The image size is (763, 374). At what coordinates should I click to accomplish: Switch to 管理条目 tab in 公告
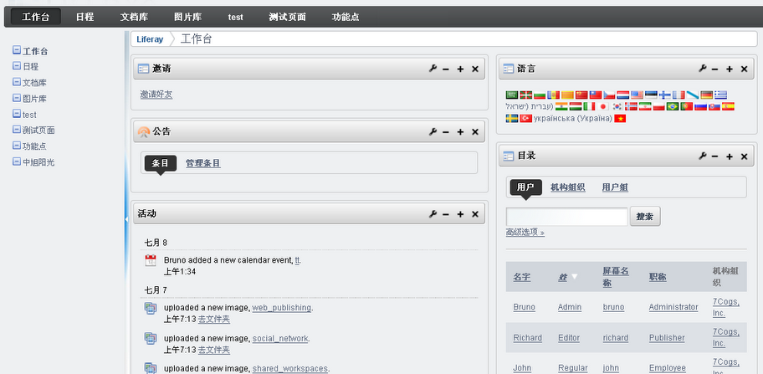pyautogui.click(x=203, y=163)
